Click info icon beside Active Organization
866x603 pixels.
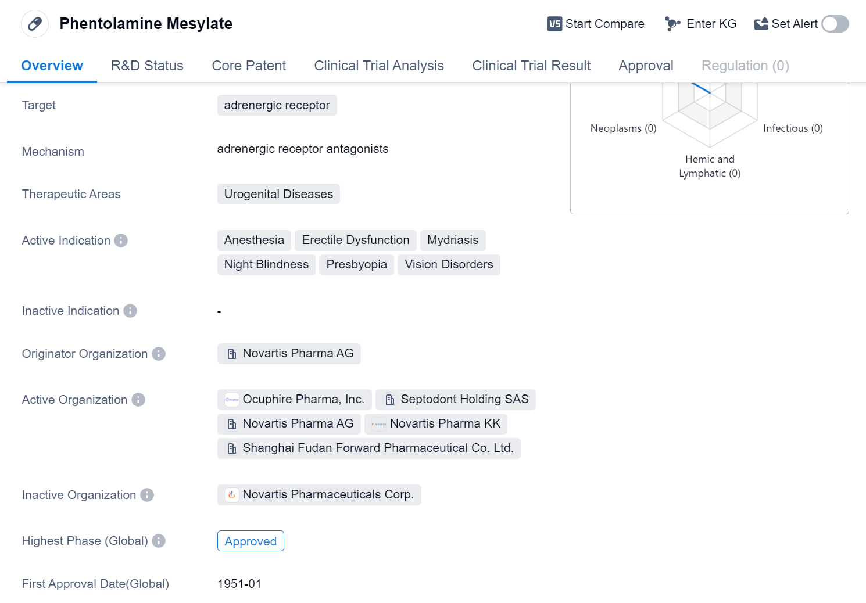(138, 400)
